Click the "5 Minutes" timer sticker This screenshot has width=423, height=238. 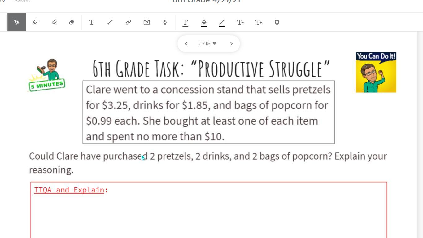[x=47, y=75]
